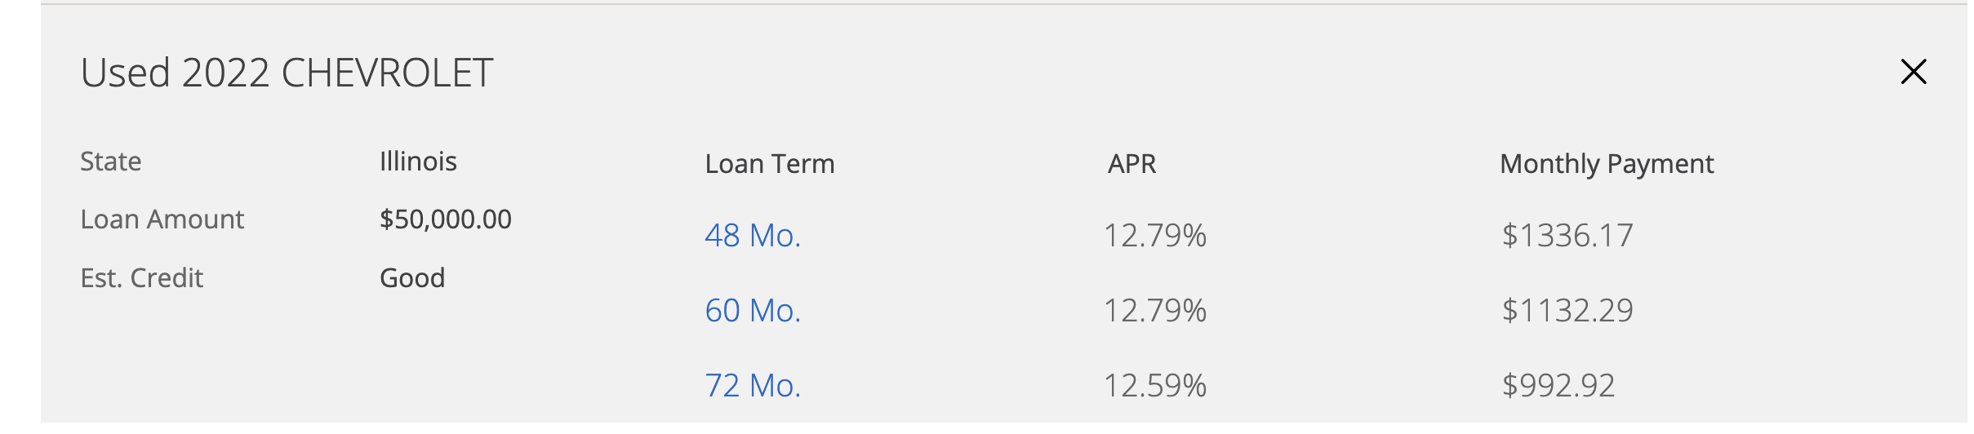Image resolution: width=1974 pixels, height=434 pixels.
Task: Click the Used 2022 CHEVROLET heading
Action: coord(287,73)
